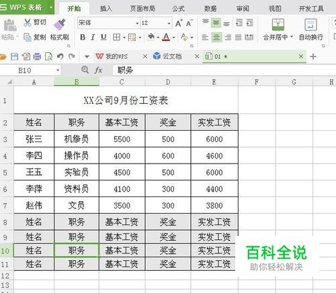Click the formula bar showing 职务

point(224,70)
